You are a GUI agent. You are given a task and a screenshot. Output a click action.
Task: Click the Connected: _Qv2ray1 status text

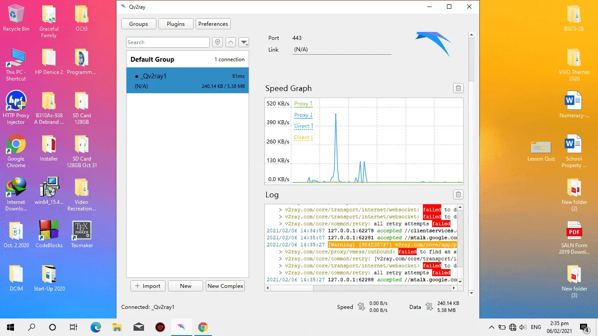(x=148, y=307)
